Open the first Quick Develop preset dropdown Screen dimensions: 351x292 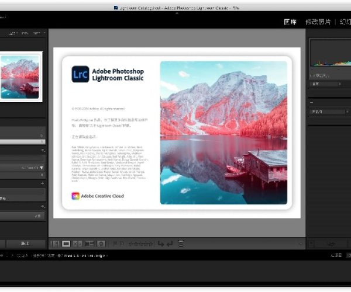[x=326, y=84]
